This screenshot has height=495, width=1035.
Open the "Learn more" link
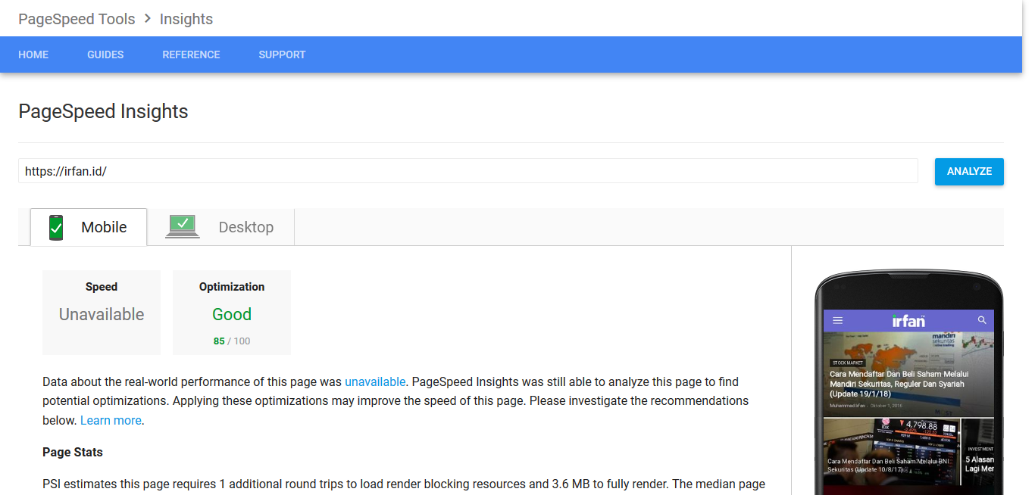click(x=111, y=420)
